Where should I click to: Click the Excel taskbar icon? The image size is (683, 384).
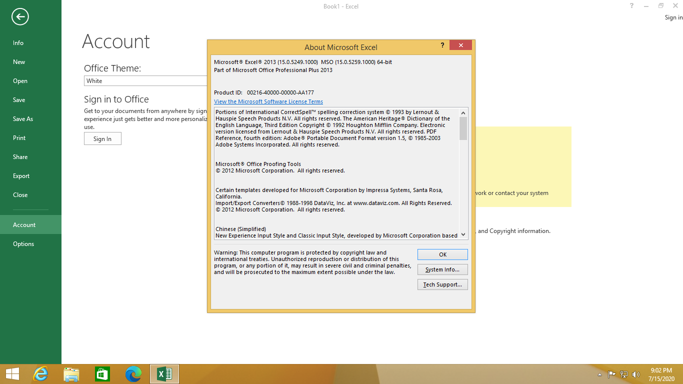(x=164, y=374)
